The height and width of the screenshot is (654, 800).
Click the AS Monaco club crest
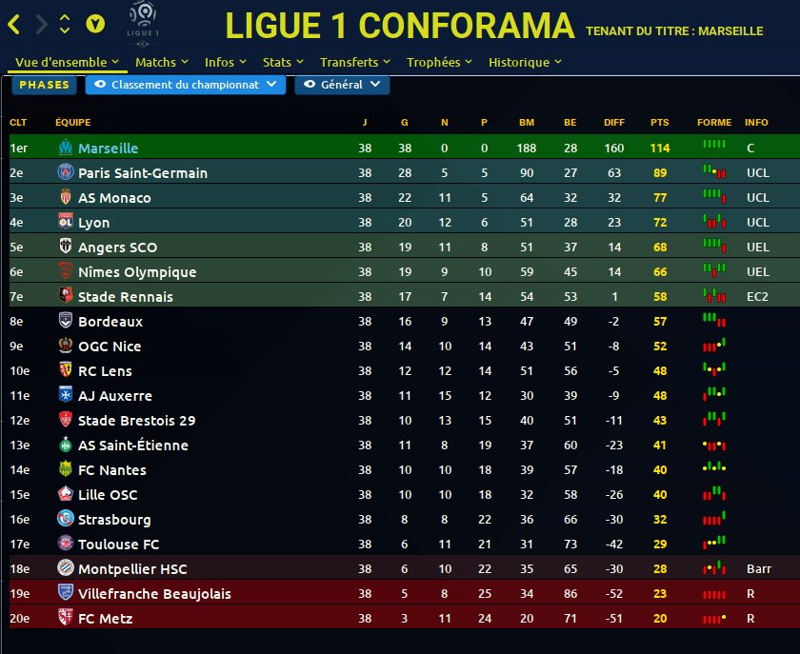66,197
